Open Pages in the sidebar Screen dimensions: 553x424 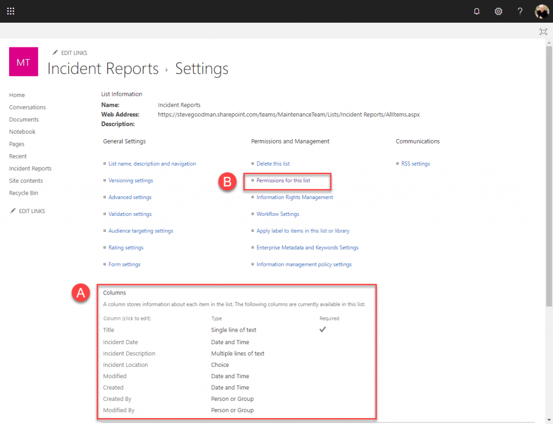[x=17, y=144]
